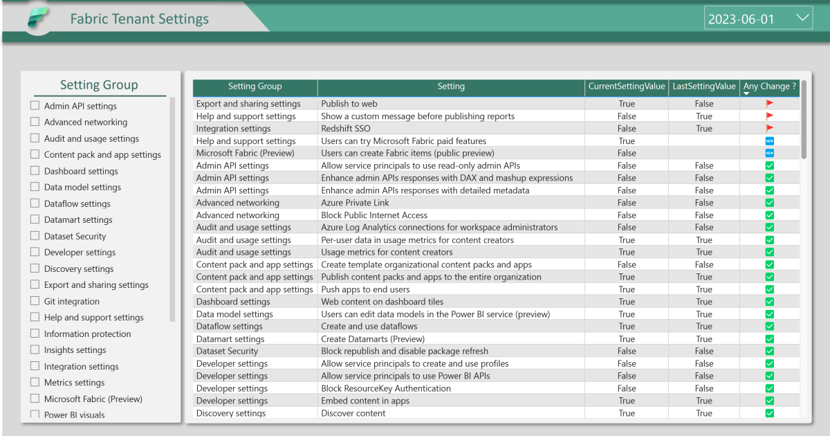Tick the Git integration filter checkbox

(x=35, y=301)
